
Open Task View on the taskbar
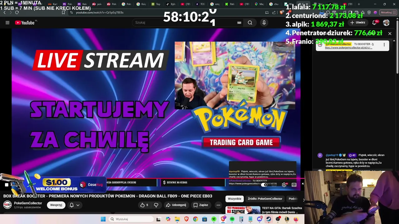(x=158, y=219)
